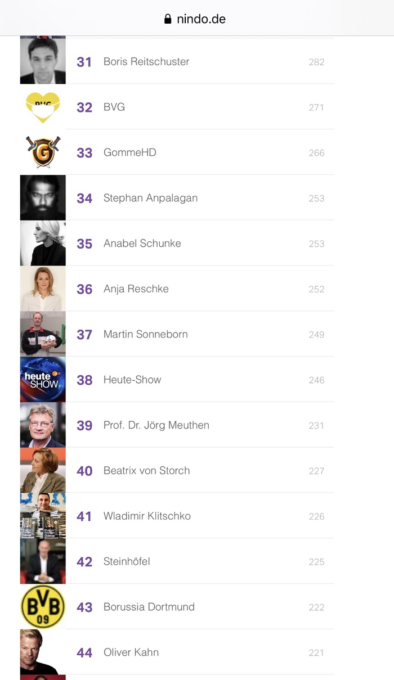Click the GommeHD shield logo

click(43, 152)
